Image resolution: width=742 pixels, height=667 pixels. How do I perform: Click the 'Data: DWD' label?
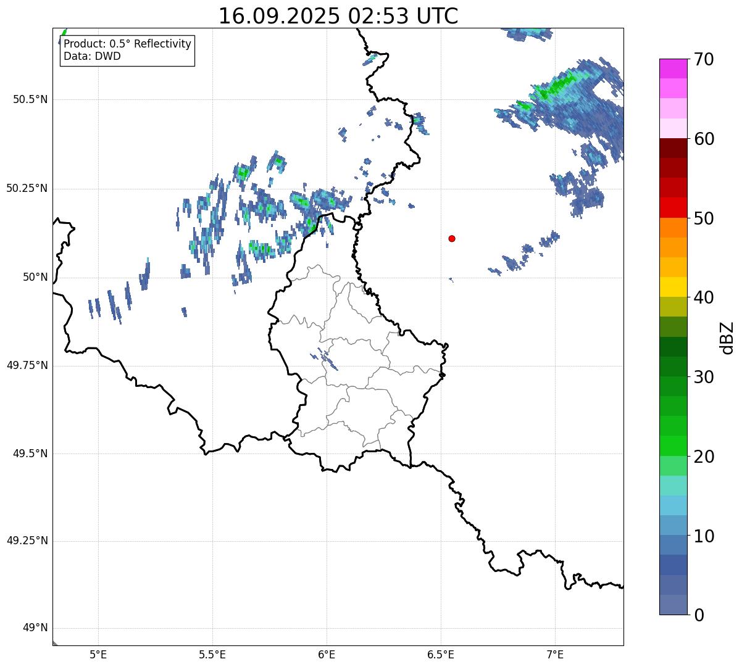(x=92, y=56)
